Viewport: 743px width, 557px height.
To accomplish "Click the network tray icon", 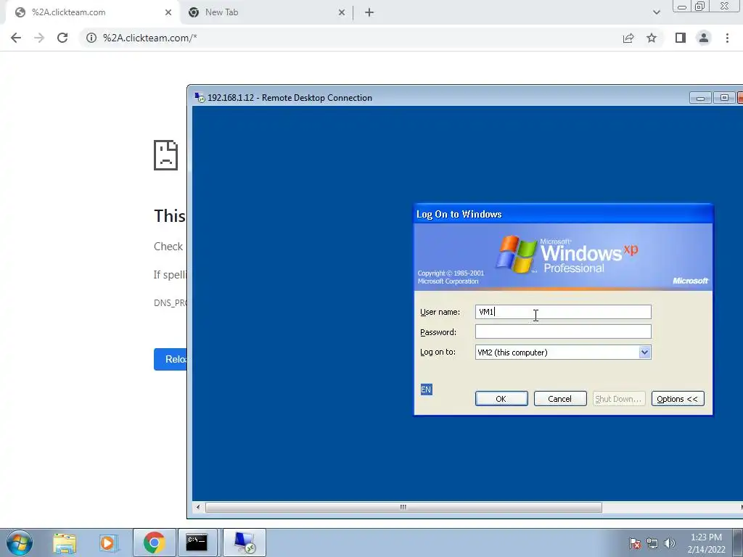I will tap(652, 542).
